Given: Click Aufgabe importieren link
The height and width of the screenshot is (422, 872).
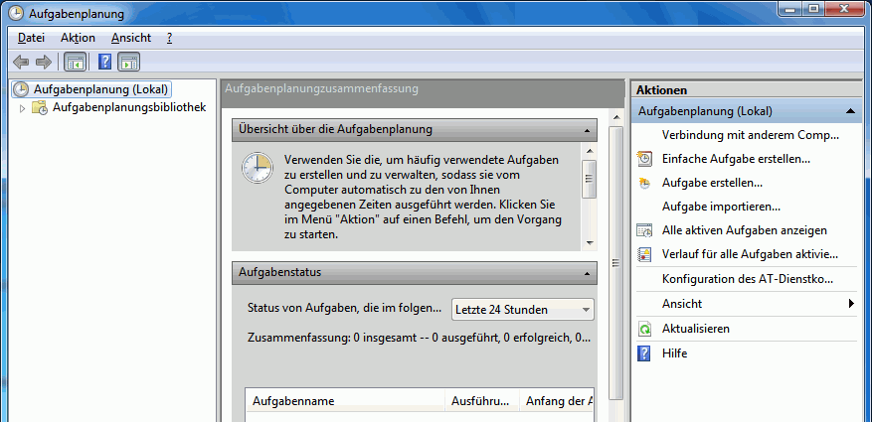Looking at the screenshot, I should 721,207.
